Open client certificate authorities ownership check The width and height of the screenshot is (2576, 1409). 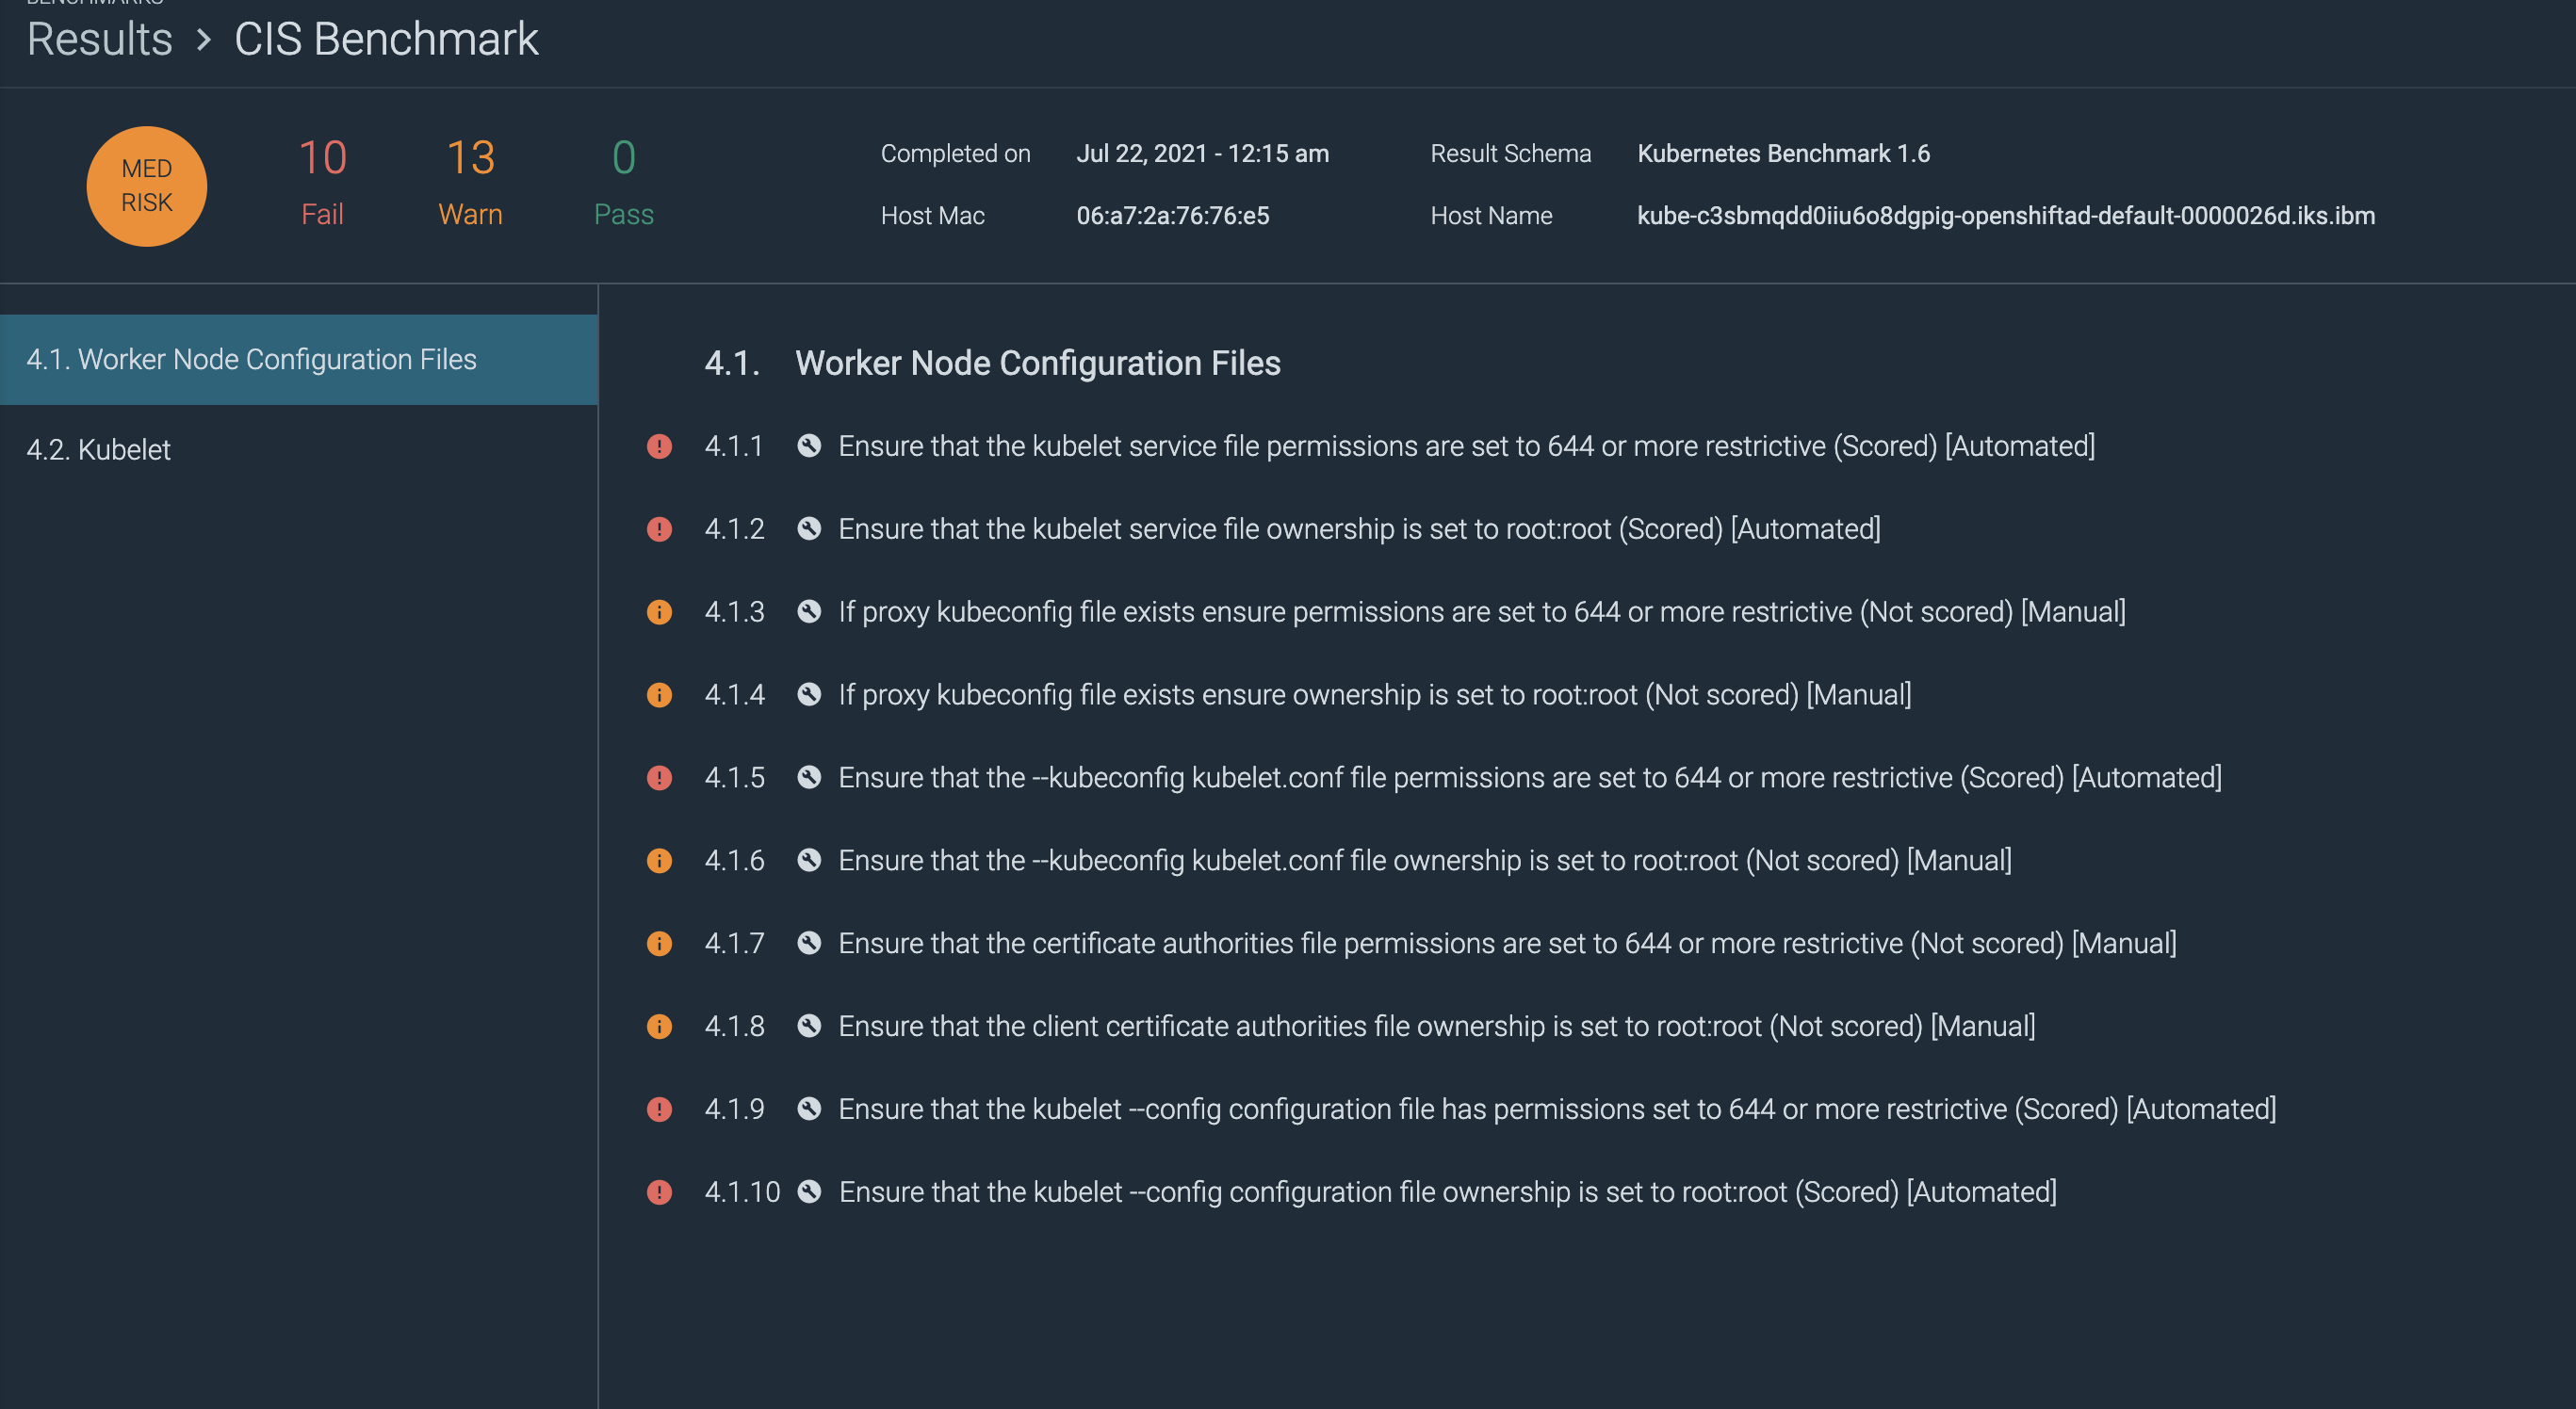coord(1437,1027)
